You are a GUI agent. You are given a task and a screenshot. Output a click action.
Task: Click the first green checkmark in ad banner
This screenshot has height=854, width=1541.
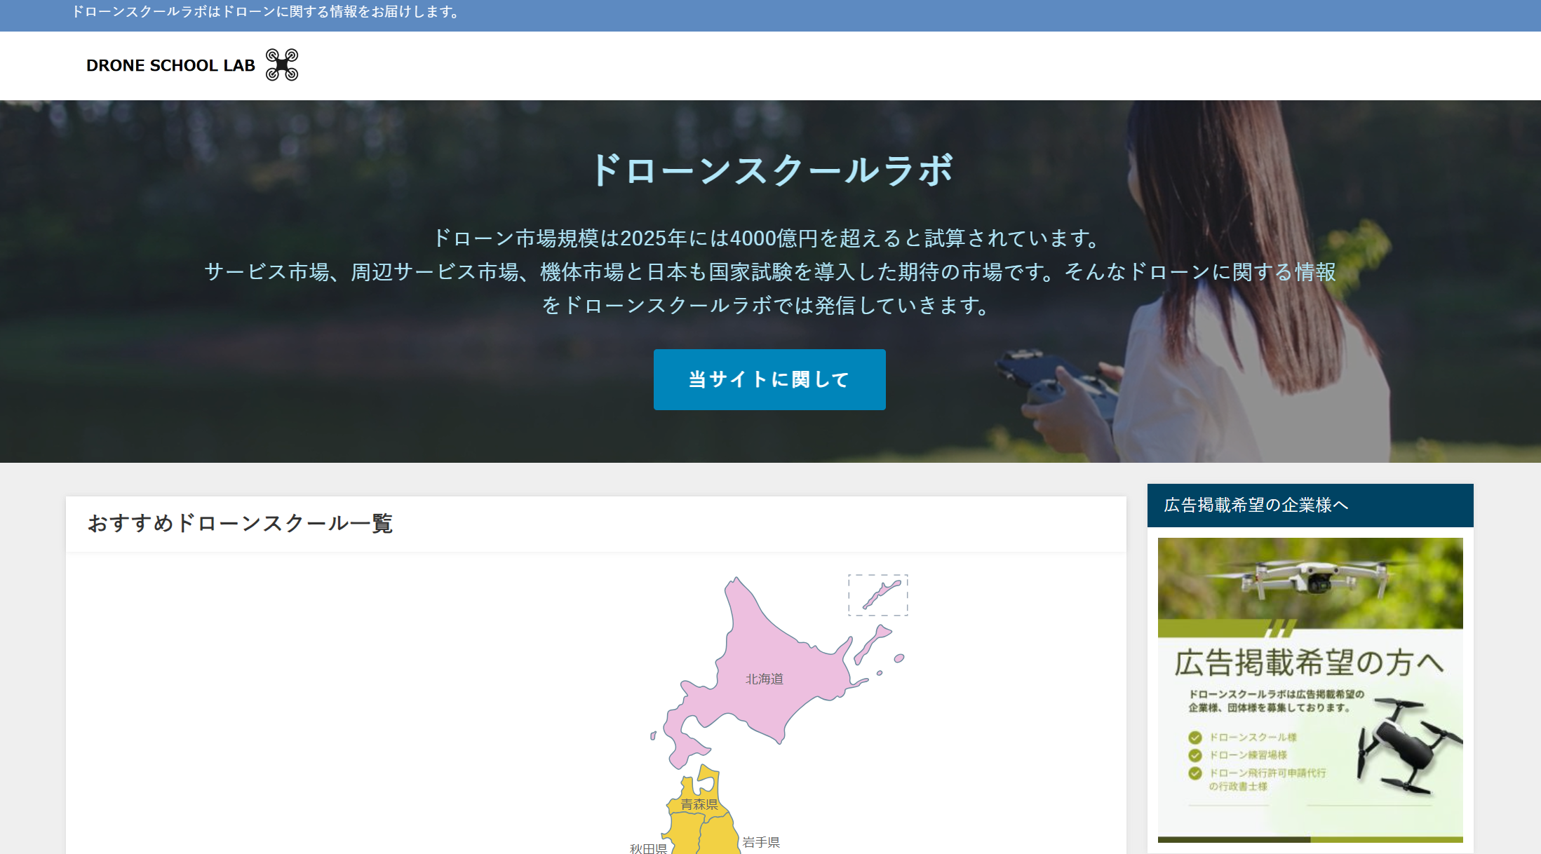pos(1195,738)
